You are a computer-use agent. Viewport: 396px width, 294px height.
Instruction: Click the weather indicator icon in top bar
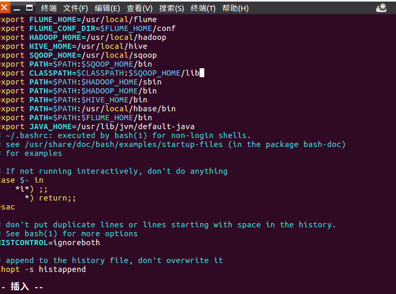point(382,8)
